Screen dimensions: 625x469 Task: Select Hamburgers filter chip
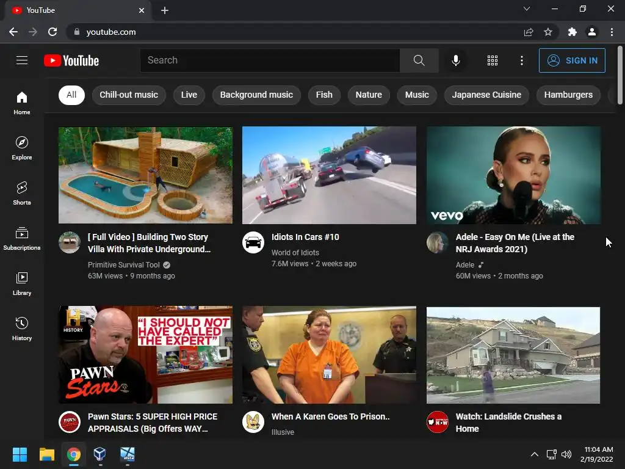pyautogui.click(x=568, y=95)
